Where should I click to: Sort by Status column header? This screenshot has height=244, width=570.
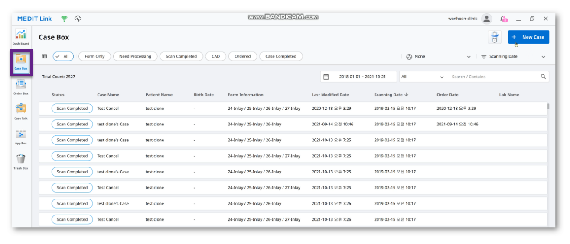coord(58,95)
